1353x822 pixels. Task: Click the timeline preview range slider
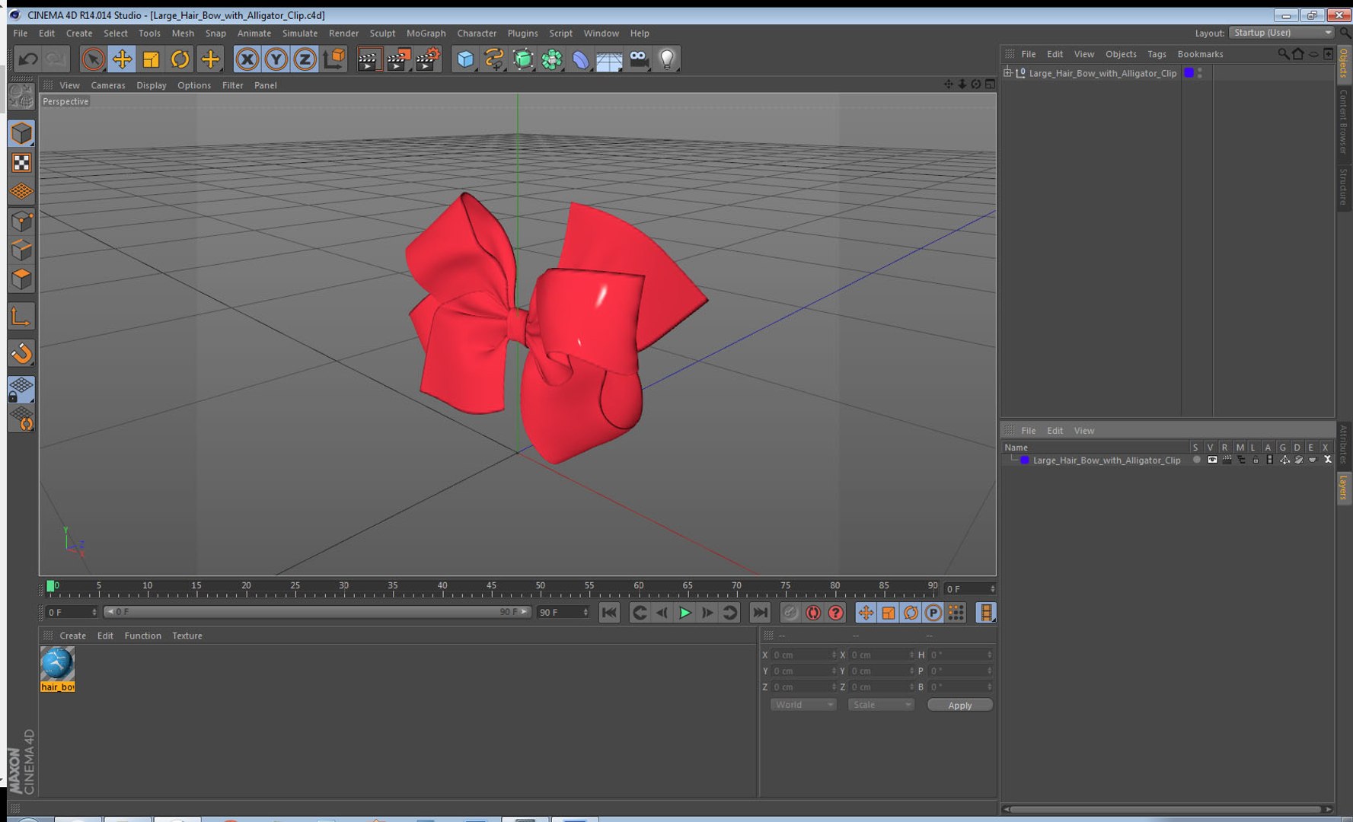coord(317,612)
